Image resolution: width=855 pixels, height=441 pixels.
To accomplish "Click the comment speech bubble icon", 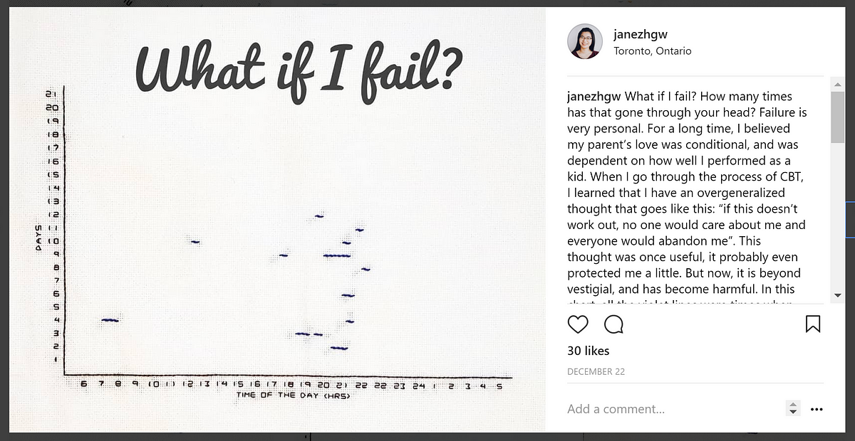I will click(x=613, y=324).
